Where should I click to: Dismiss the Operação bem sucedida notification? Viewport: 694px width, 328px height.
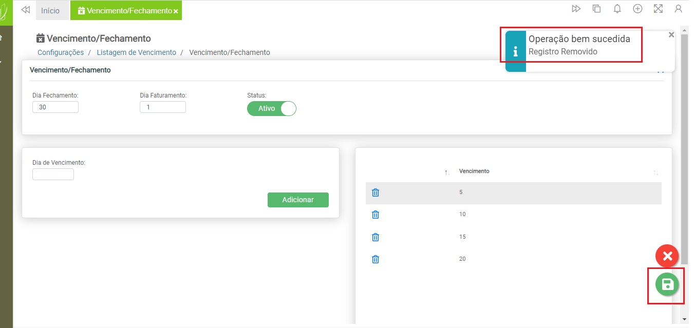pos(671,35)
